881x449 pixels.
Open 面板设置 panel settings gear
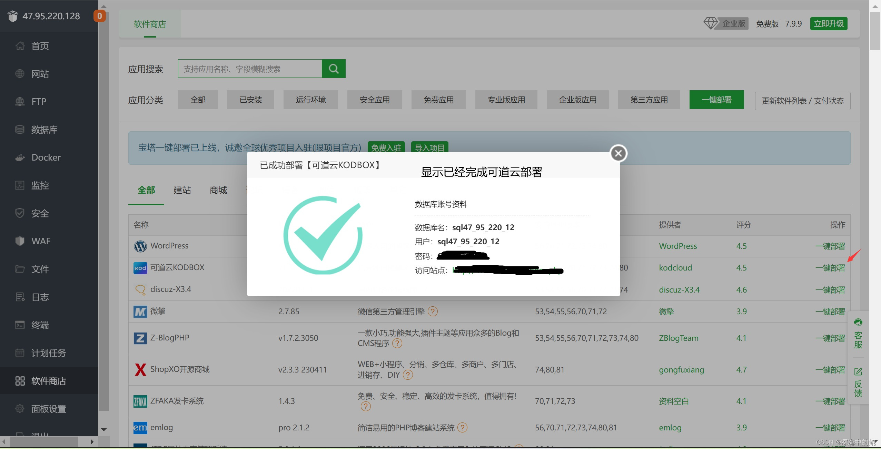tap(20, 409)
